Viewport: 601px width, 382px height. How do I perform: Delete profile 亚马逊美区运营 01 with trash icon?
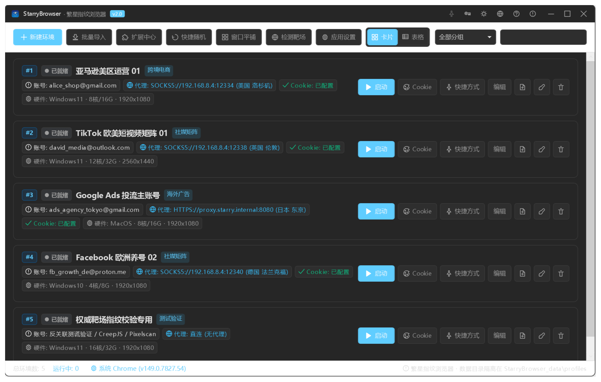[x=561, y=87]
